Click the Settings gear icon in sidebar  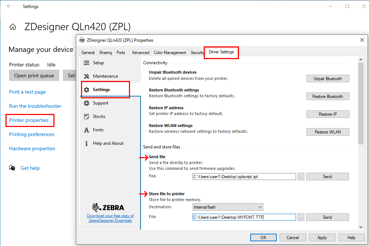pyautogui.click(x=86, y=90)
